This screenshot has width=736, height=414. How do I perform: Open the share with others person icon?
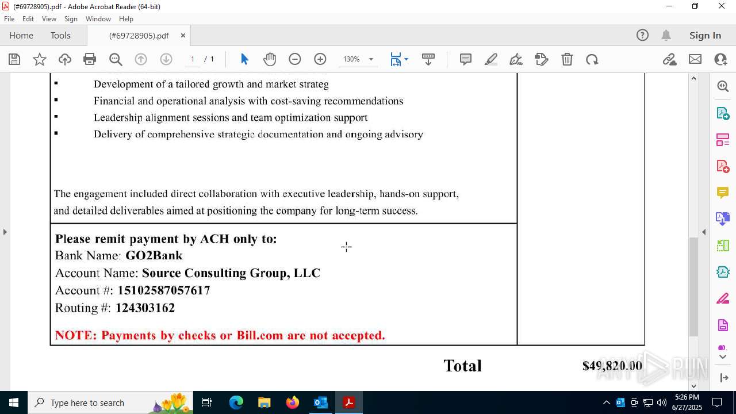coord(720,59)
